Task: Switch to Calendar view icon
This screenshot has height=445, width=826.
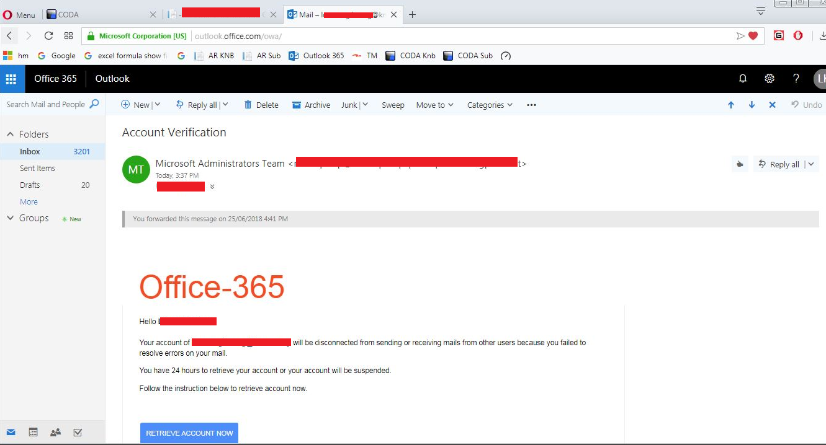Action: click(33, 433)
